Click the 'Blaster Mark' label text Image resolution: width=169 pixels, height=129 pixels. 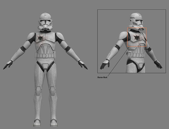[102, 77]
